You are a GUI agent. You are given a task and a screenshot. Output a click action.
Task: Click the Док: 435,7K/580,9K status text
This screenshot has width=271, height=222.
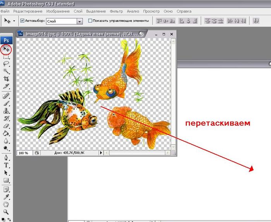[69, 153]
